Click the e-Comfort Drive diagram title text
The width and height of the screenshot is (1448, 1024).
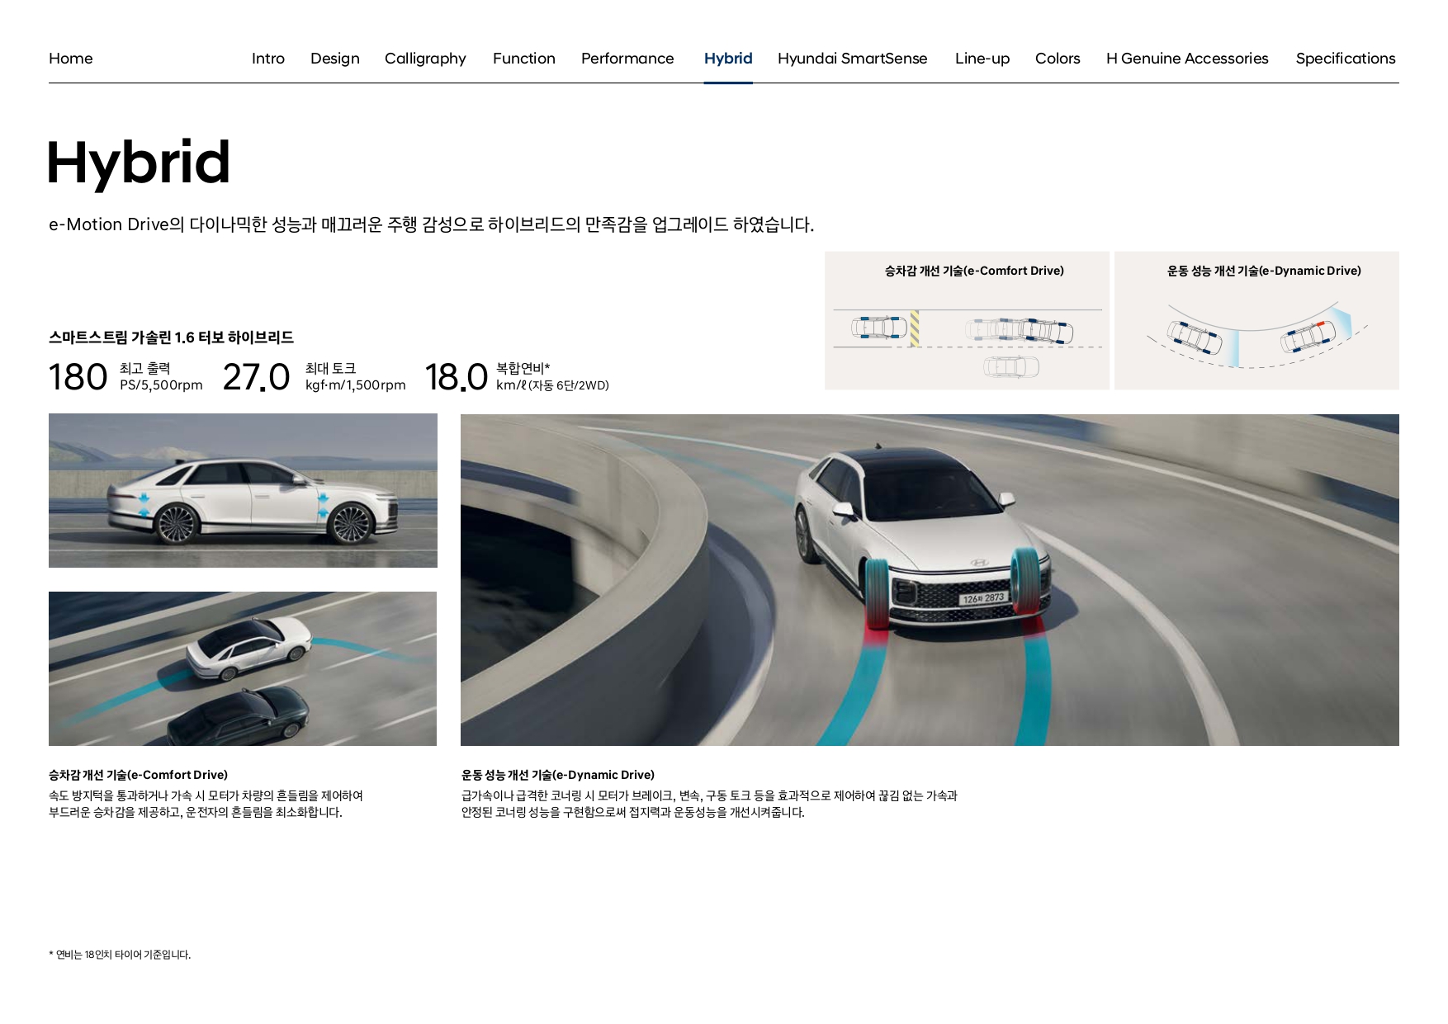pos(974,271)
